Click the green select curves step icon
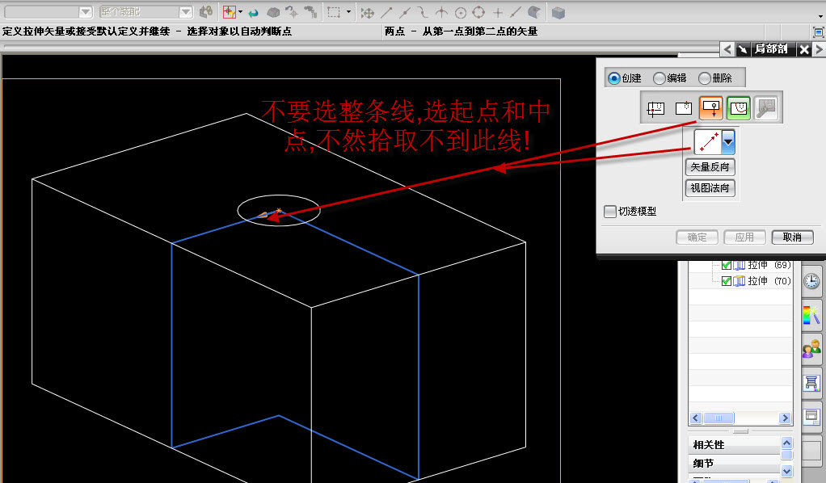Image resolution: width=826 pixels, height=483 pixels. 739,108
